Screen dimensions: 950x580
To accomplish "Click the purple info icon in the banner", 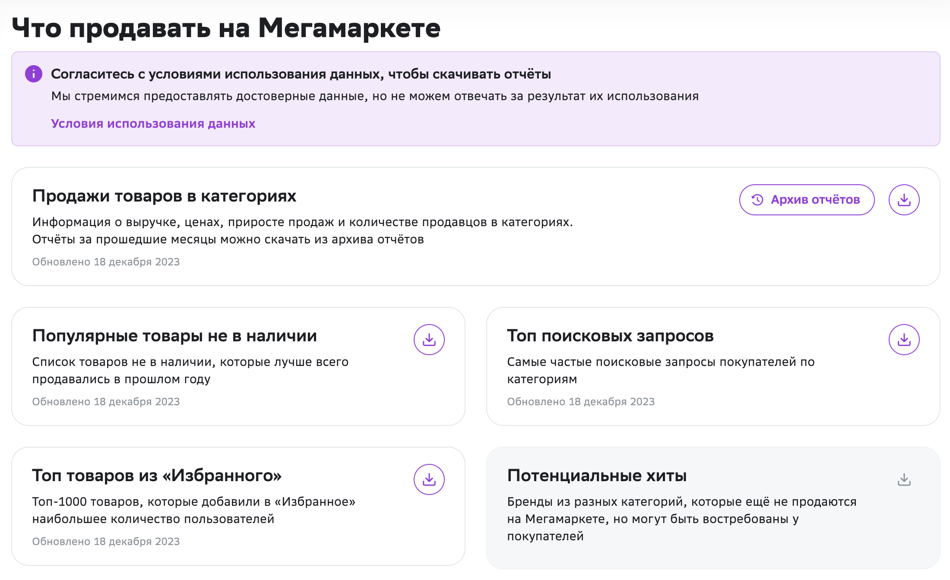I will (x=34, y=74).
